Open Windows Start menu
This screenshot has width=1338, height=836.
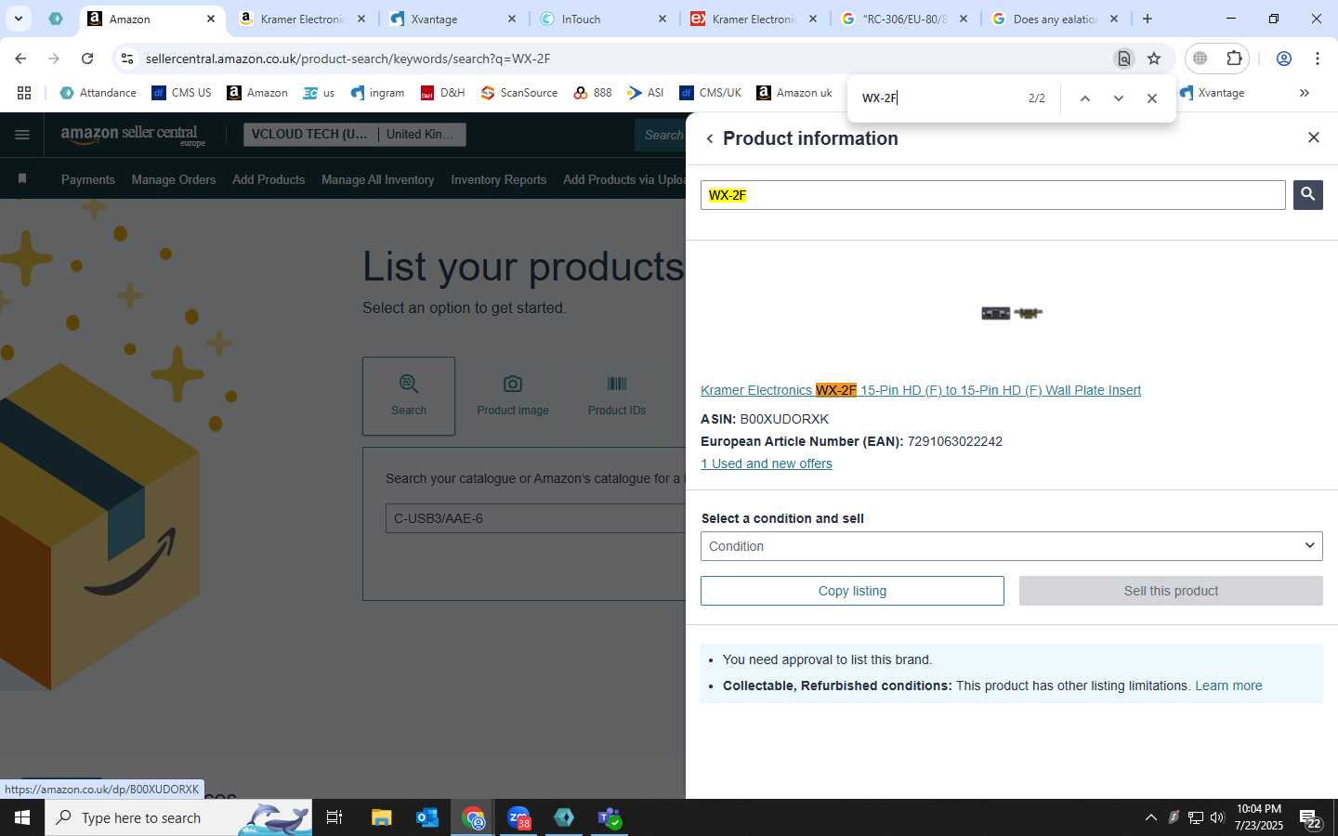[22, 817]
